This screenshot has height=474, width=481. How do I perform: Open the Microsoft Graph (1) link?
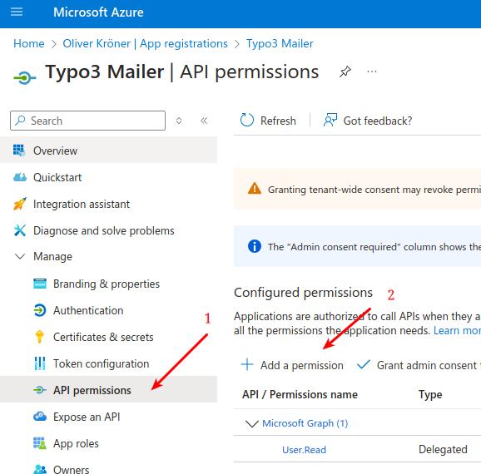[305, 423]
